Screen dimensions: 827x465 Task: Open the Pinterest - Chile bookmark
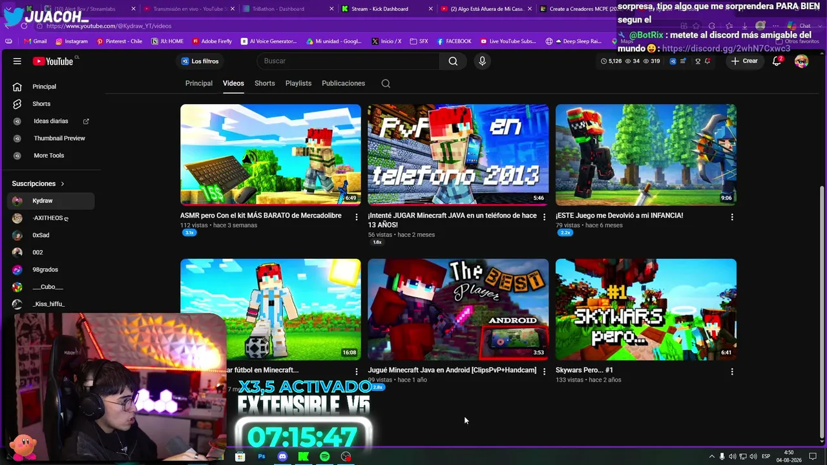120,41
